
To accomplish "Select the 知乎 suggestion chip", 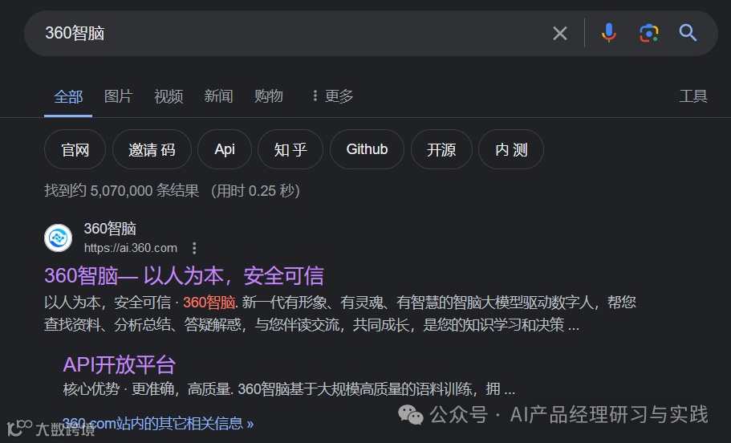I will [290, 150].
